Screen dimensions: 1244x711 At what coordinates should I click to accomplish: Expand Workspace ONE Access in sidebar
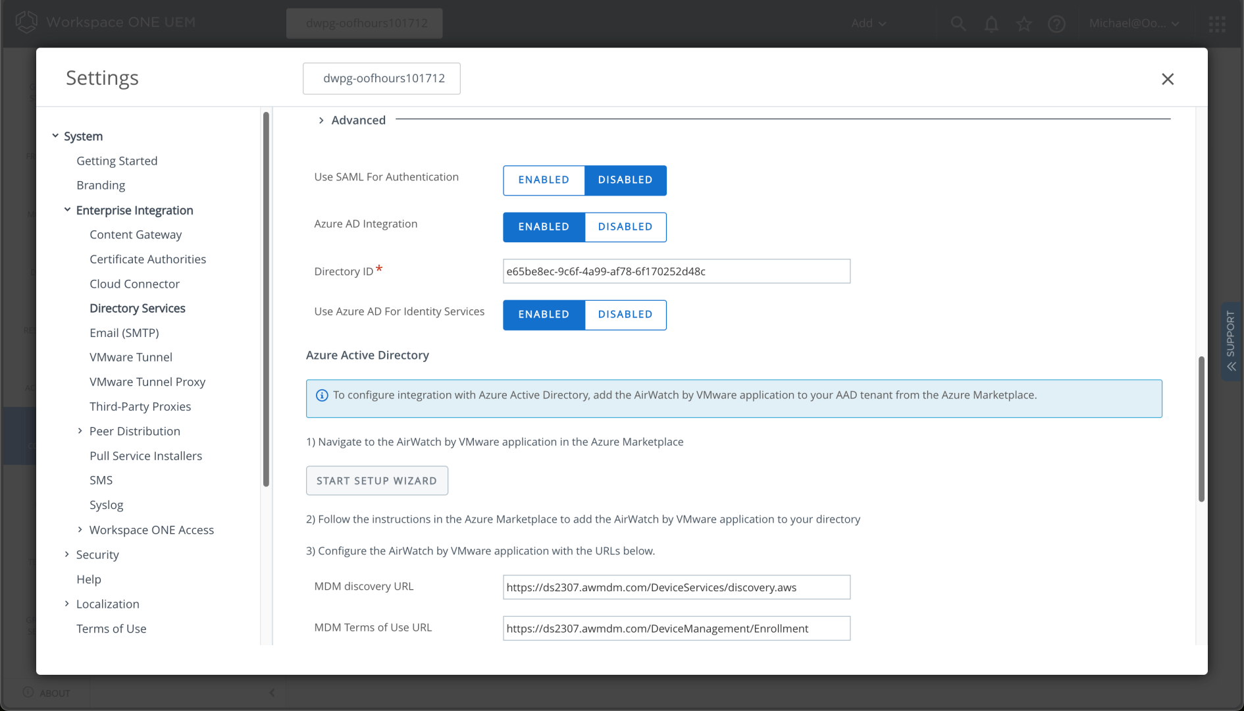coord(80,530)
